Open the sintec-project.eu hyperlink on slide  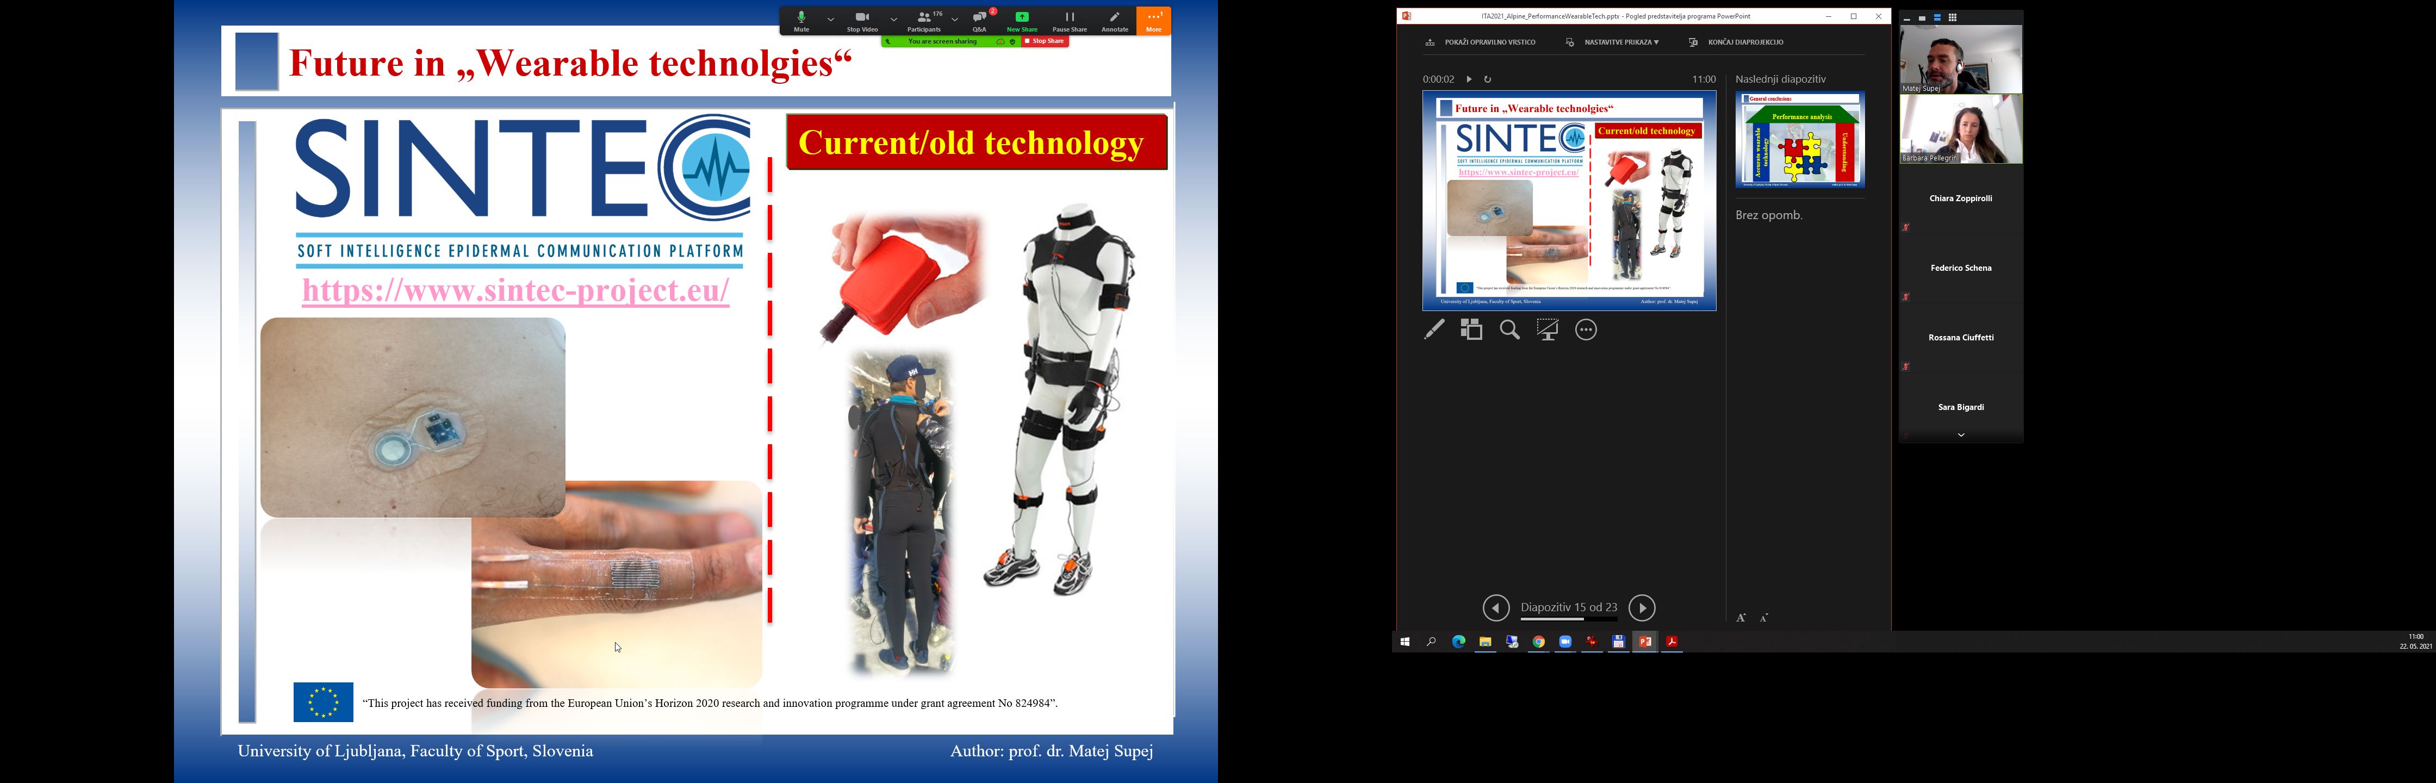click(x=515, y=290)
